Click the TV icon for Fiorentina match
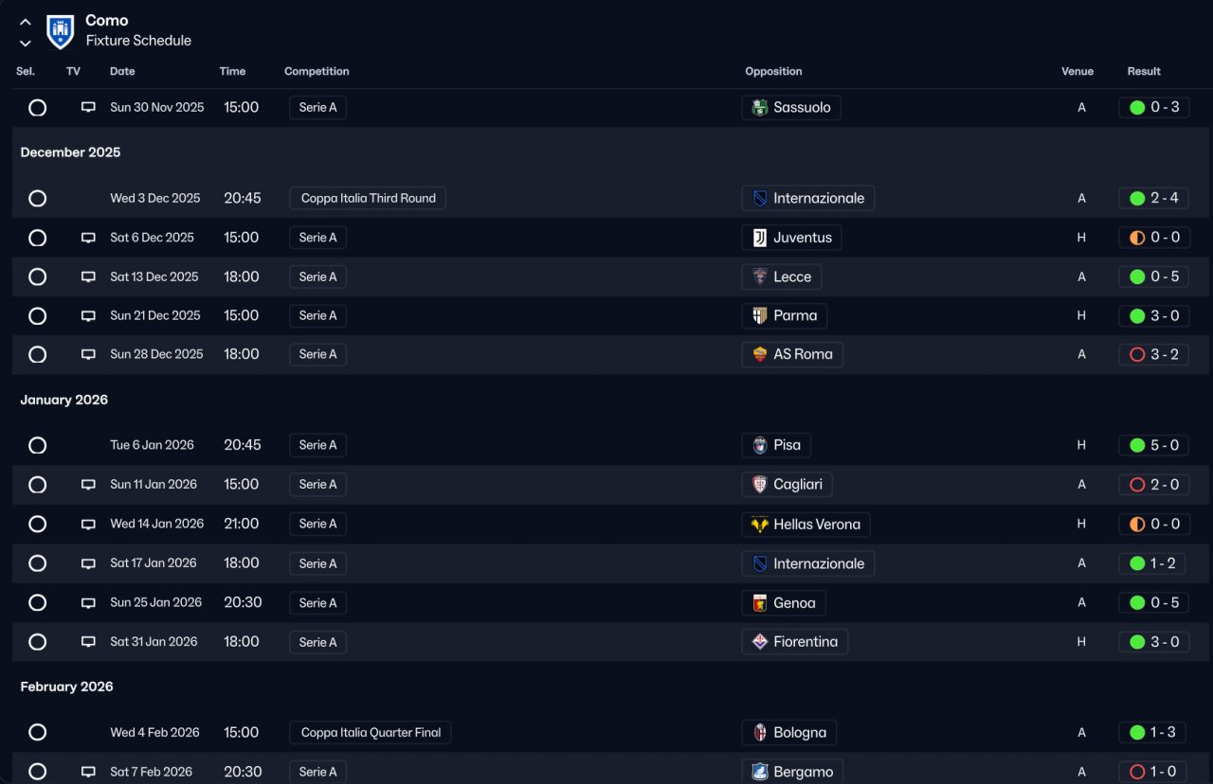The height and width of the screenshot is (784, 1213). pyautogui.click(x=88, y=642)
